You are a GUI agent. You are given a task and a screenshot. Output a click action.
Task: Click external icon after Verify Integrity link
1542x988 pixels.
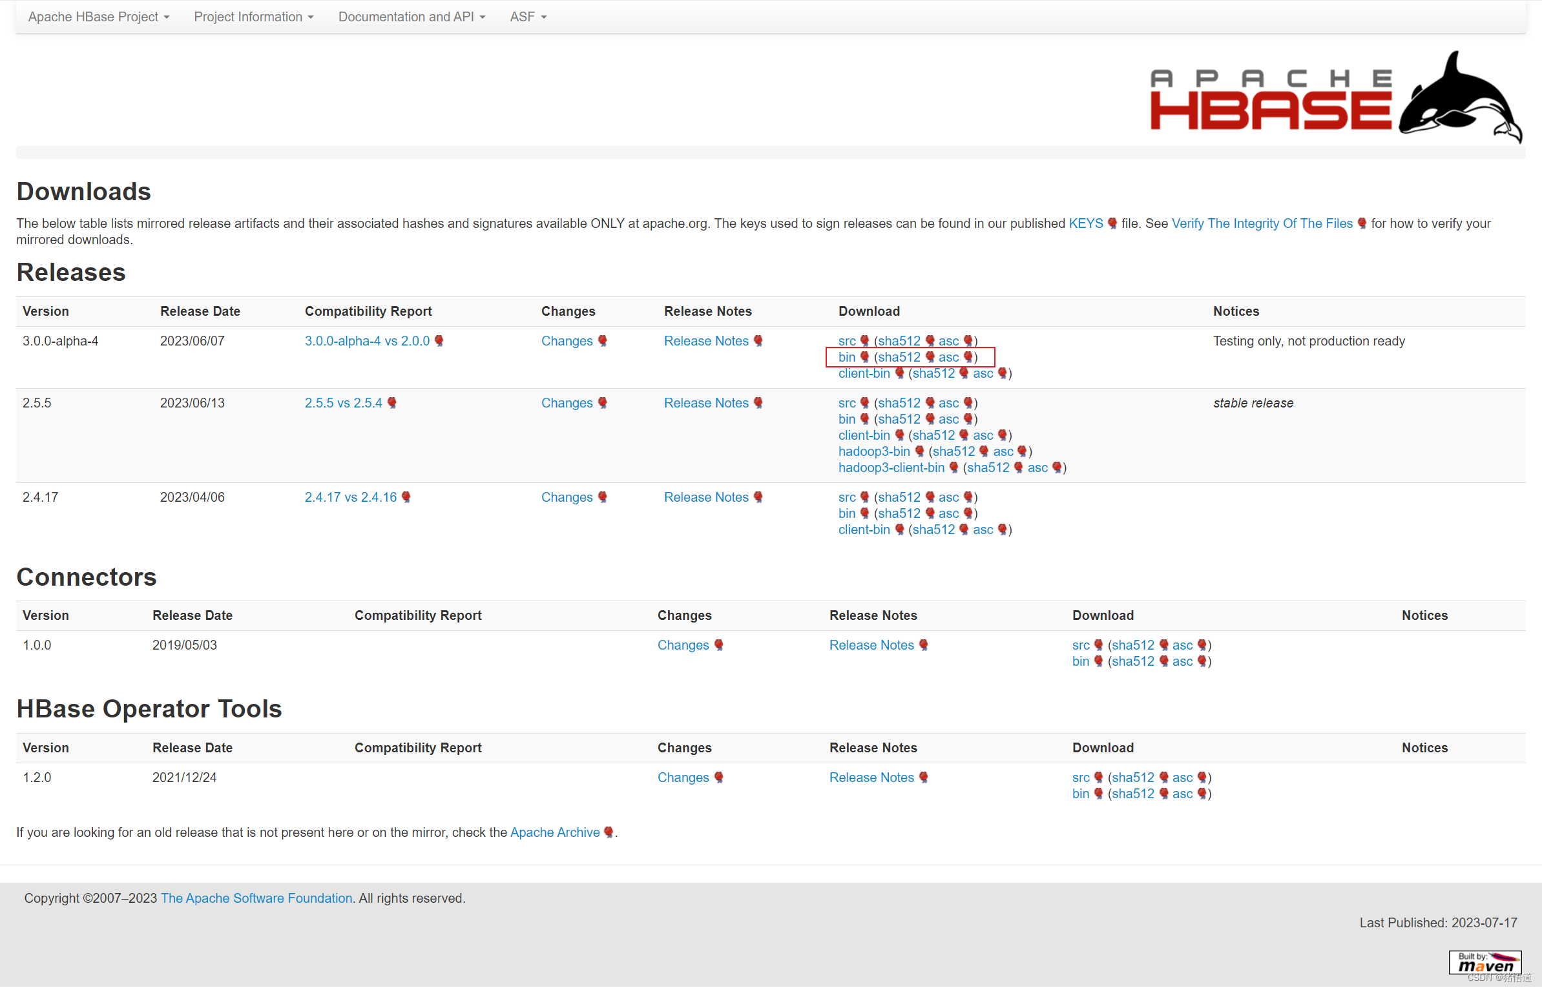(x=1362, y=223)
